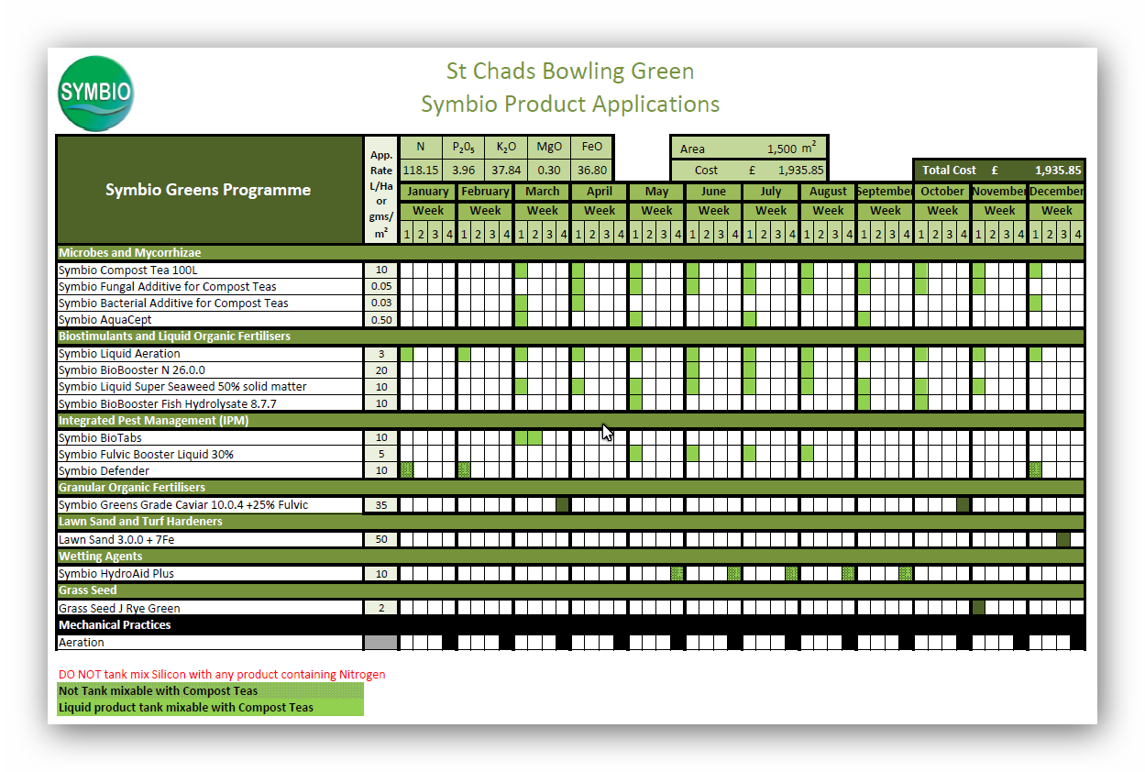Select the N nutrient header cell
Screen dimensions: 1145x772
[421, 147]
